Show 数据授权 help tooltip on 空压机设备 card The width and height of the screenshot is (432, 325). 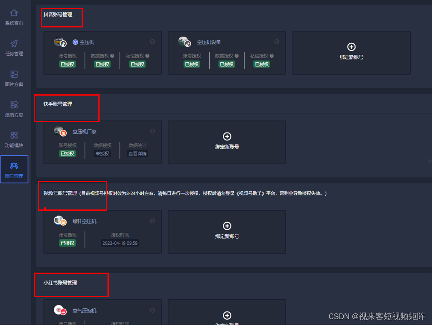pos(237,56)
